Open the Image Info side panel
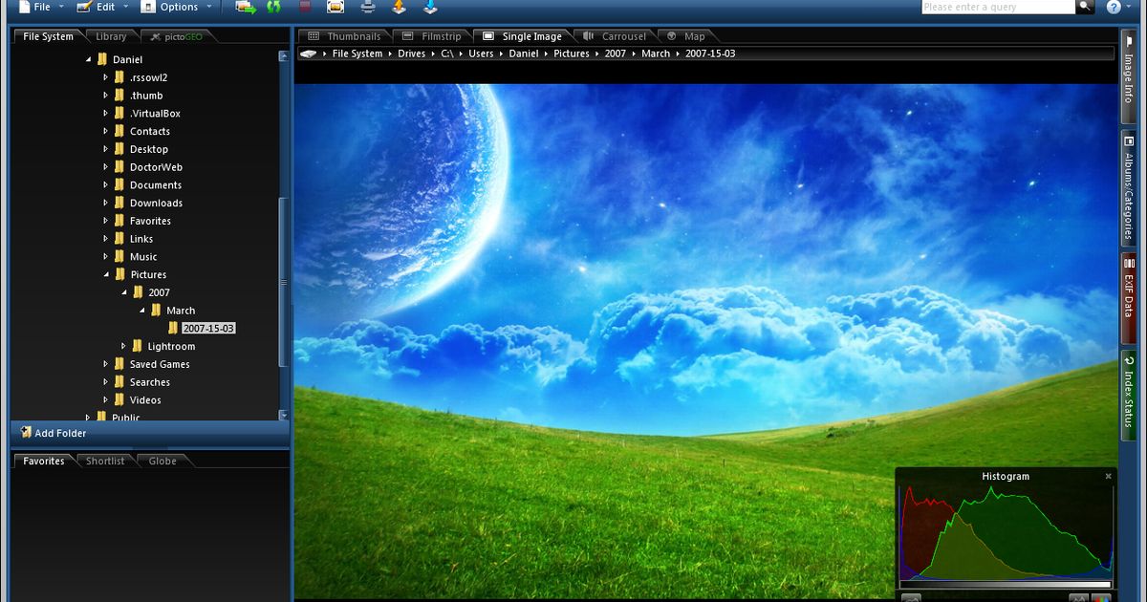 pos(1129,76)
